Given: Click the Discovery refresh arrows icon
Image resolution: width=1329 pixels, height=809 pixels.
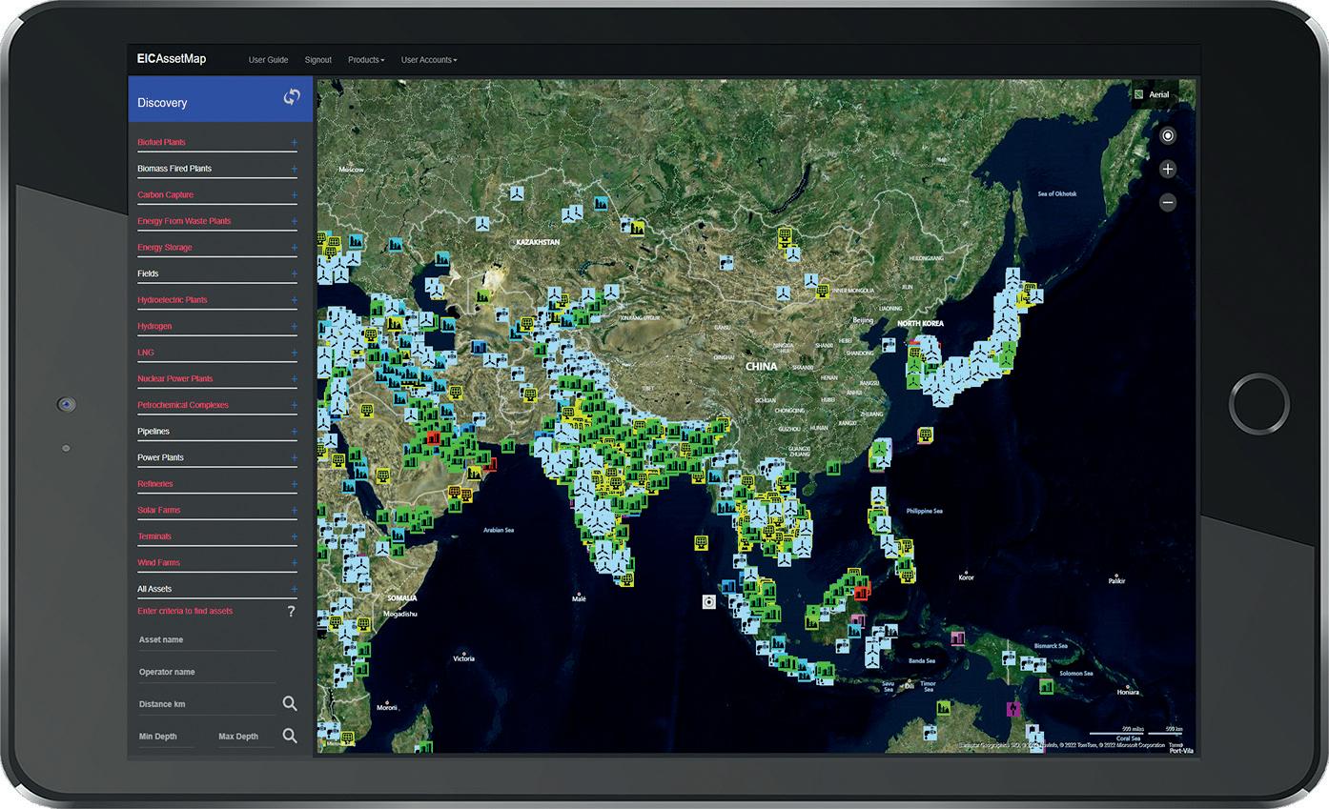Looking at the screenshot, I should coord(292,97).
